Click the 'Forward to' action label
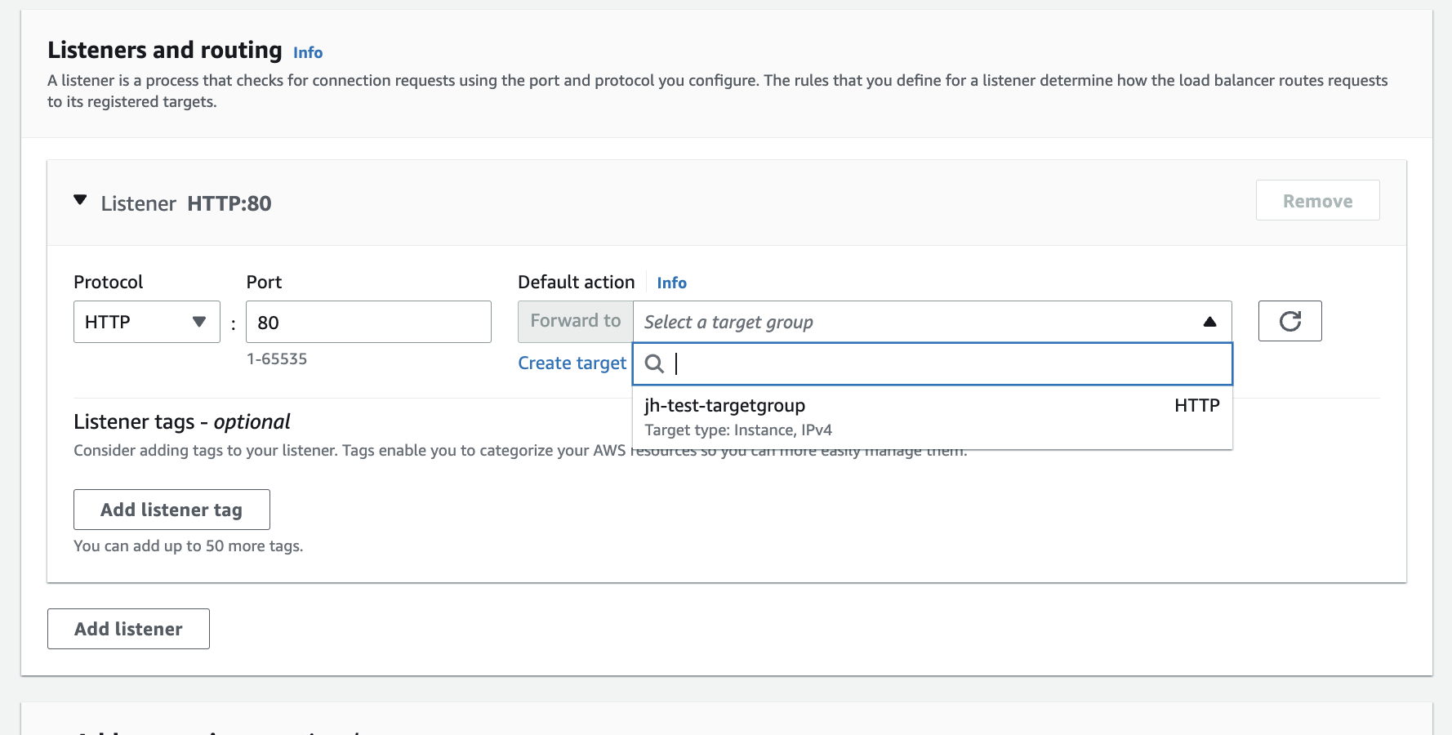This screenshot has height=735, width=1452. pyautogui.click(x=576, y=321)
